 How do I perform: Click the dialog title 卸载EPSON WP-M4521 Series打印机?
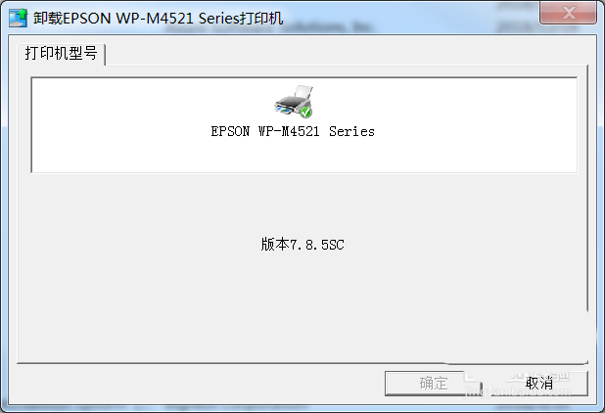click(x=159, y=19)
